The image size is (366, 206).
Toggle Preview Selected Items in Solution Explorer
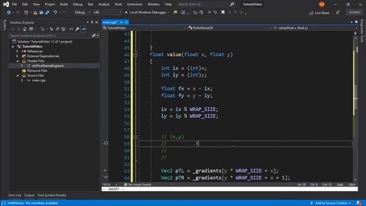click(83, 29)
